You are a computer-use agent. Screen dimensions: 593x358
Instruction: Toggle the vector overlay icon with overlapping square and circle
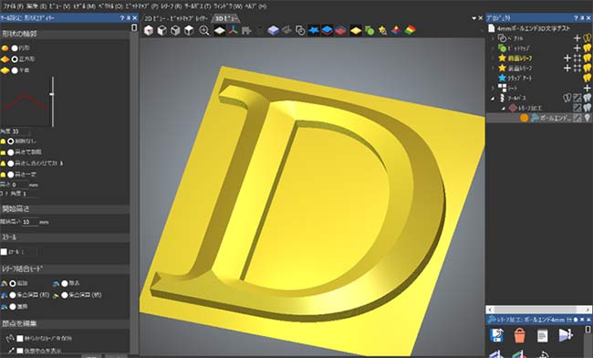pos(300,30)
